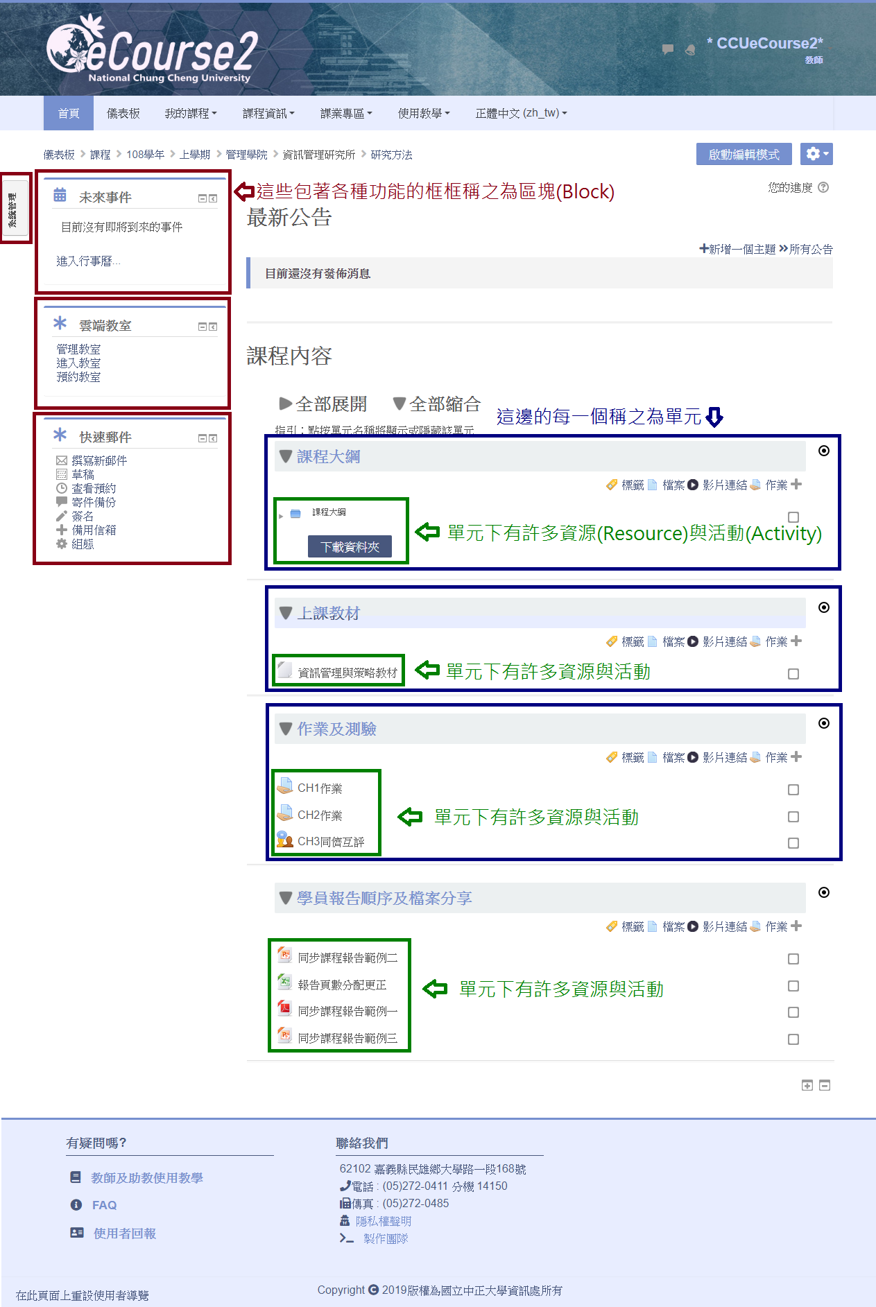
Task: Dock the 未來事件 block
Action: coord(213,198)
